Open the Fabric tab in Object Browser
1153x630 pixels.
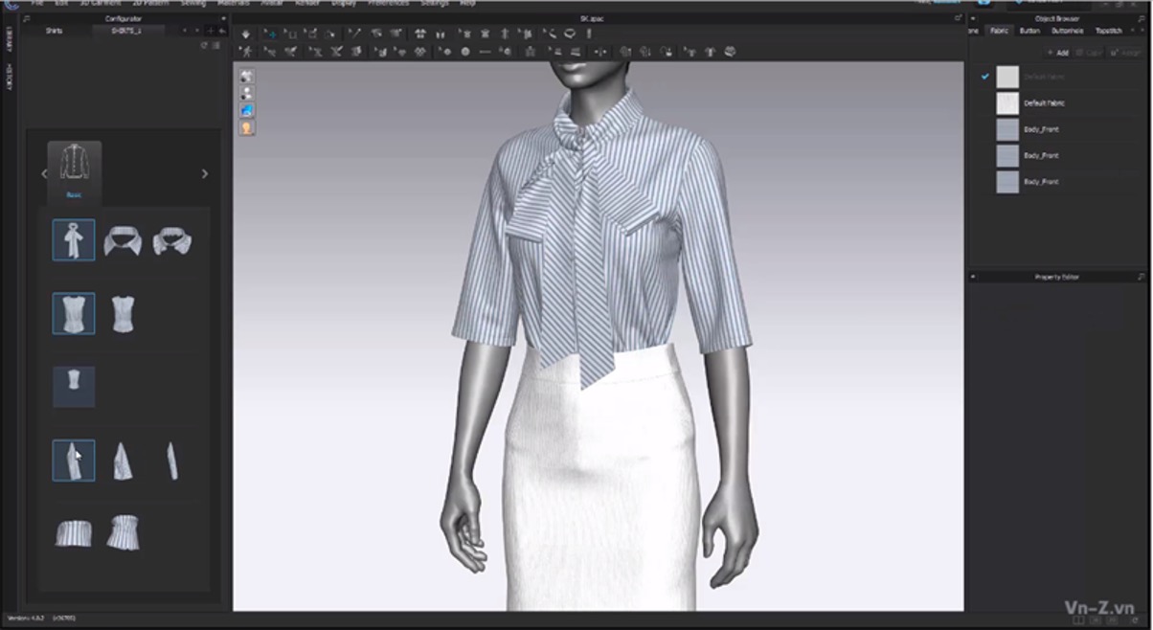[999, 31]
